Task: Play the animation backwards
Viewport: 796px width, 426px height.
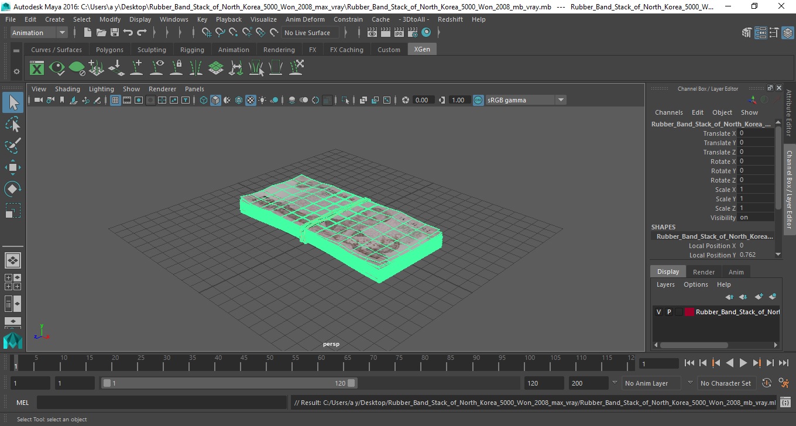Action: [729, 363]
